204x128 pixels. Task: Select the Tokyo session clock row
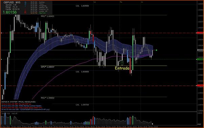click(x=37, y=4)
